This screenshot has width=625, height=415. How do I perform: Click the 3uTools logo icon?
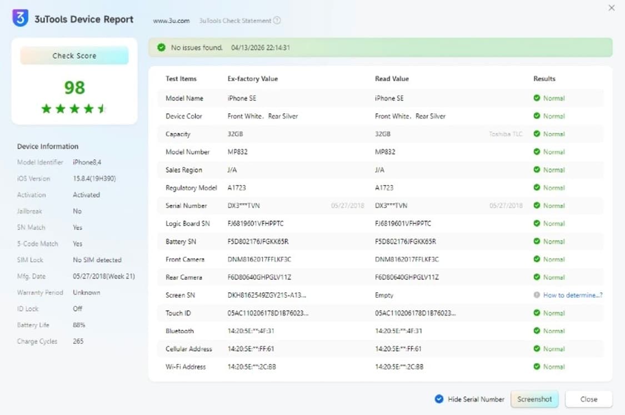pyautogui.click(x=20, y=18)
